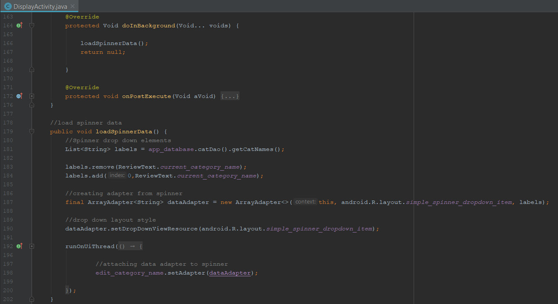The width and height of the screenshot is (558, 304).
Task: Expand the folded onPostExecute method at line 172
Action: [32, 96]
